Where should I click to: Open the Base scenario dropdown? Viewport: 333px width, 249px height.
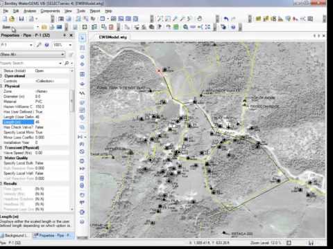click(x=37, y=27)
